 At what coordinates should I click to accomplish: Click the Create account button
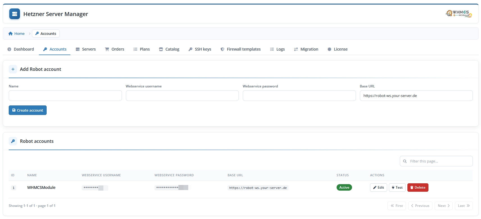[x=28, y=110]
